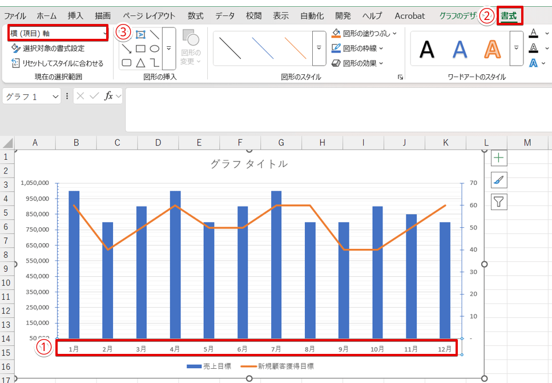Choose the oval shape in gallery
Screen dimensions: 552x383
click(155, 49)
